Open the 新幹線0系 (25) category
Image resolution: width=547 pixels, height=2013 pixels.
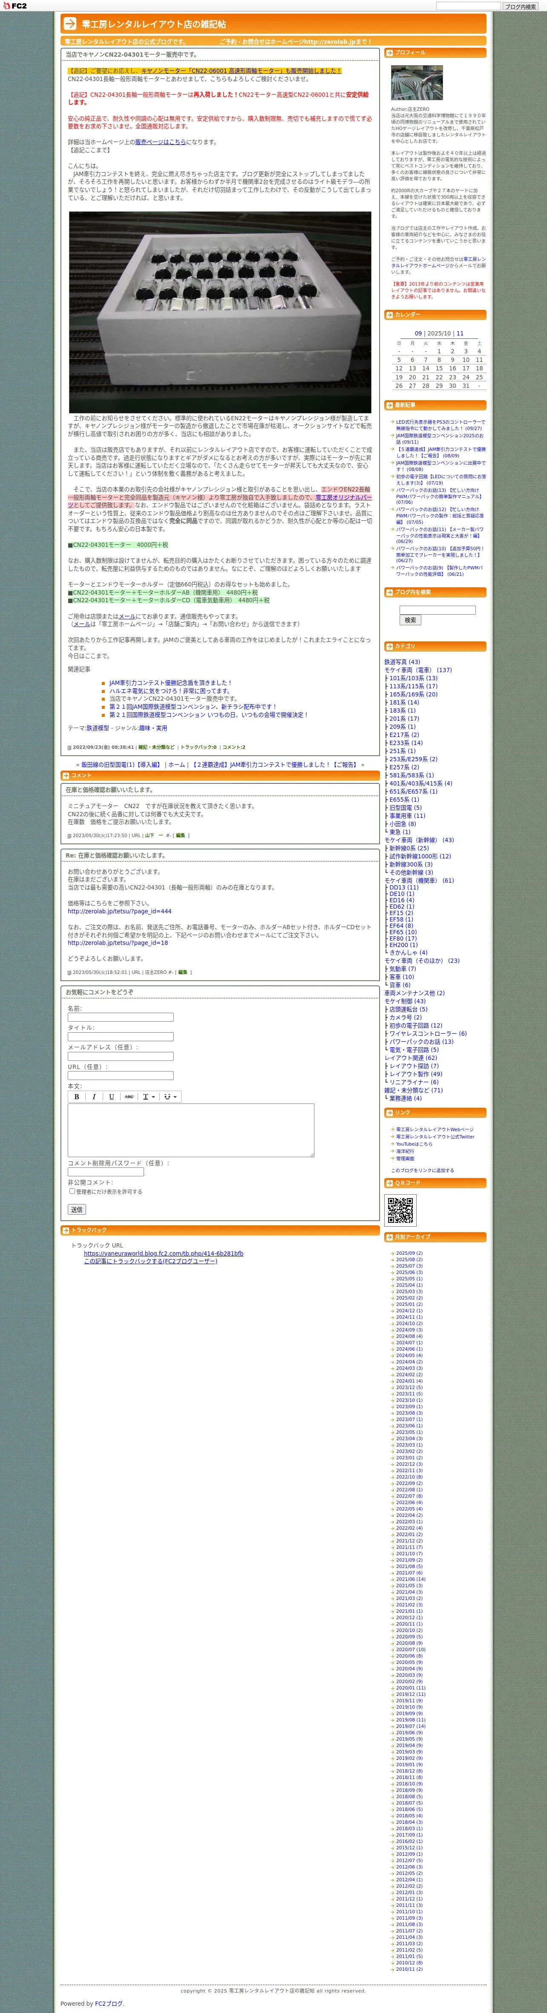[409, 848]
